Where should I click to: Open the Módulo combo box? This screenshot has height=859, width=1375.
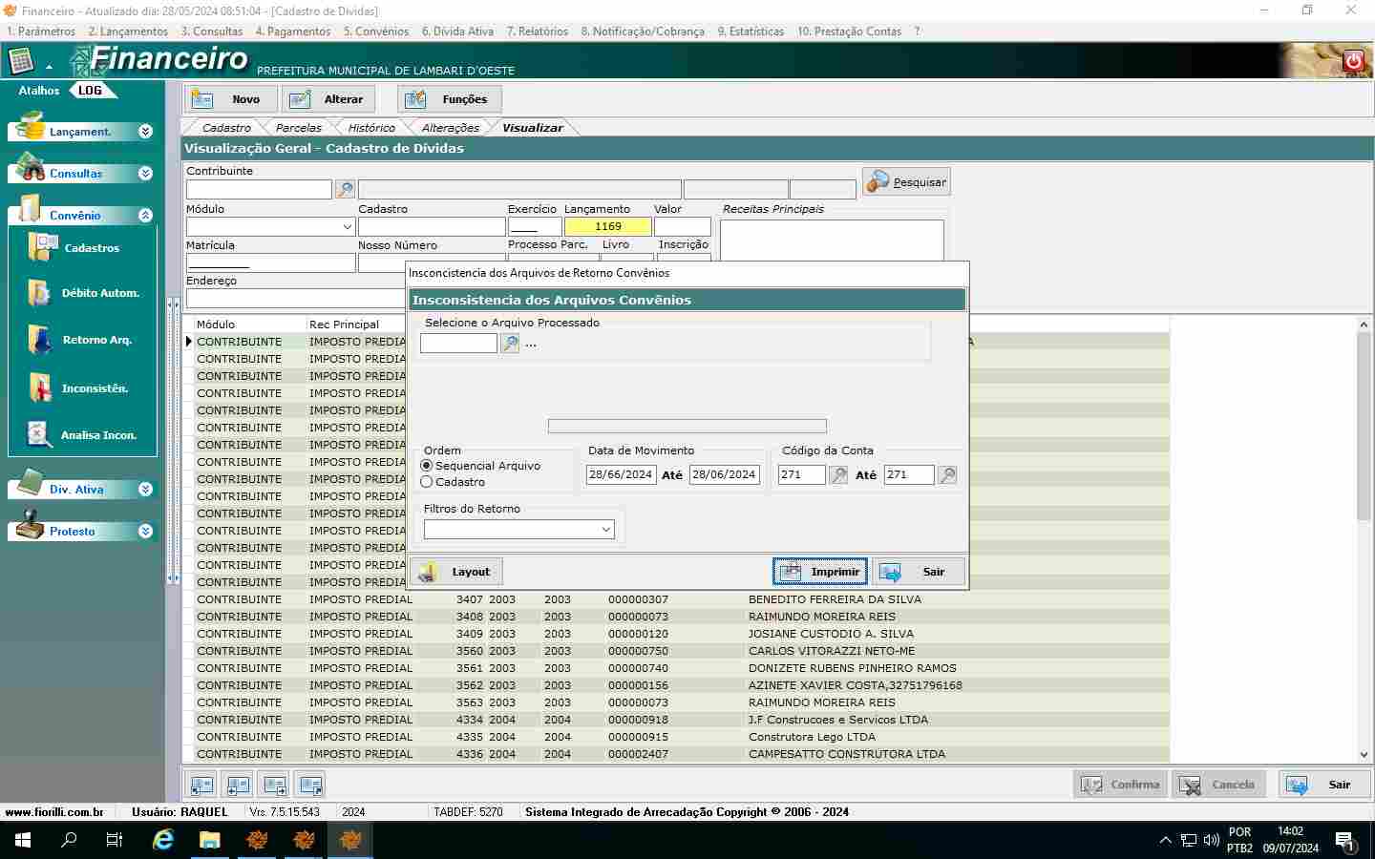tap(347, 227)
